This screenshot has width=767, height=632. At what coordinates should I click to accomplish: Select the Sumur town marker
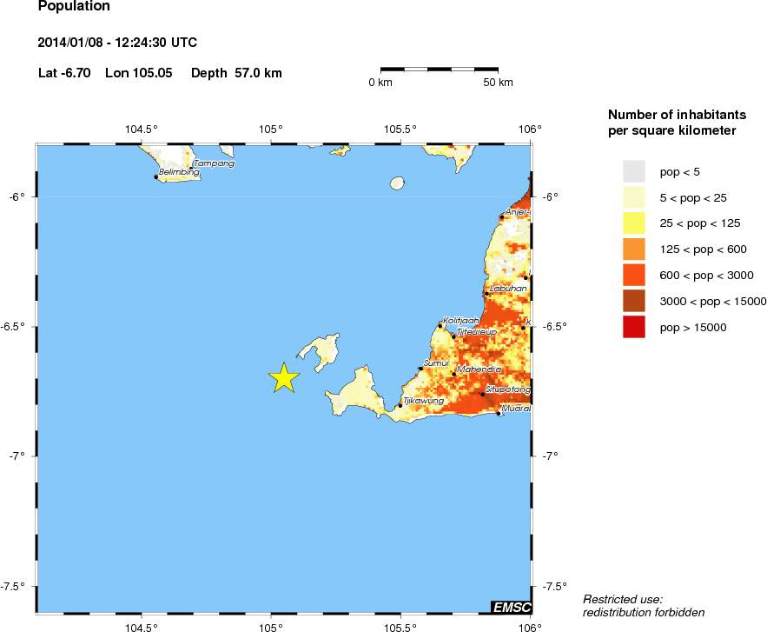coord(420,369)
